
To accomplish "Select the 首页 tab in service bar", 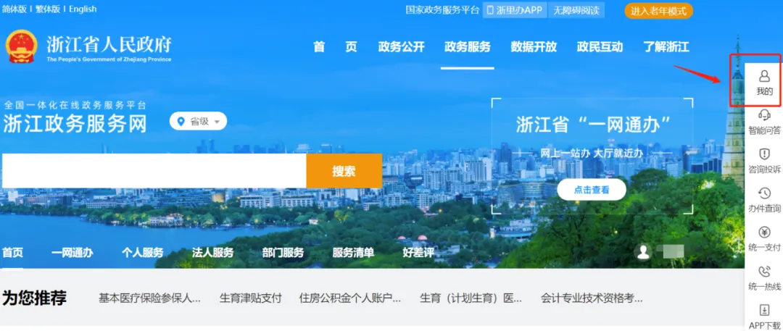I will click(x=12, y=253).
